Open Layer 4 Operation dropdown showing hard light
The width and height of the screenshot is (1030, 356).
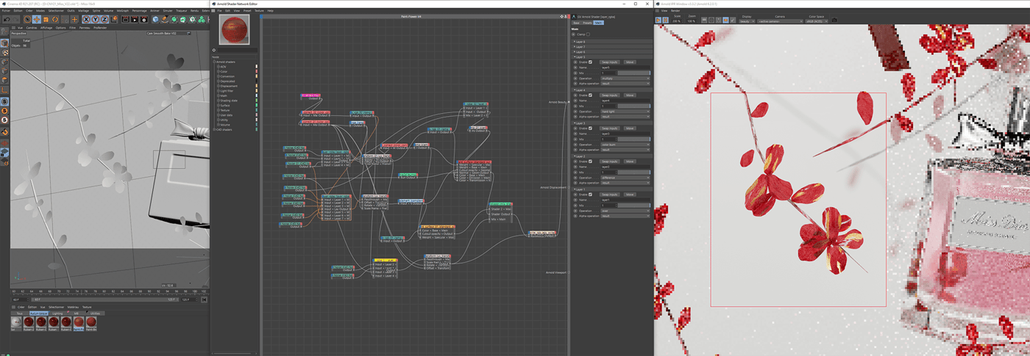click(x=625, y=112)
